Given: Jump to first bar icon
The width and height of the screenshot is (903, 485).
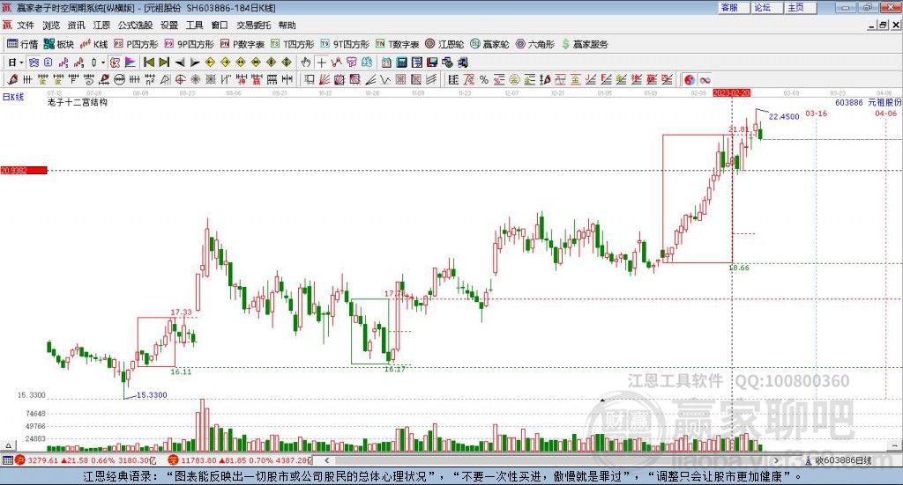Looking at the screenshot, I should click(x=148, y=62).
